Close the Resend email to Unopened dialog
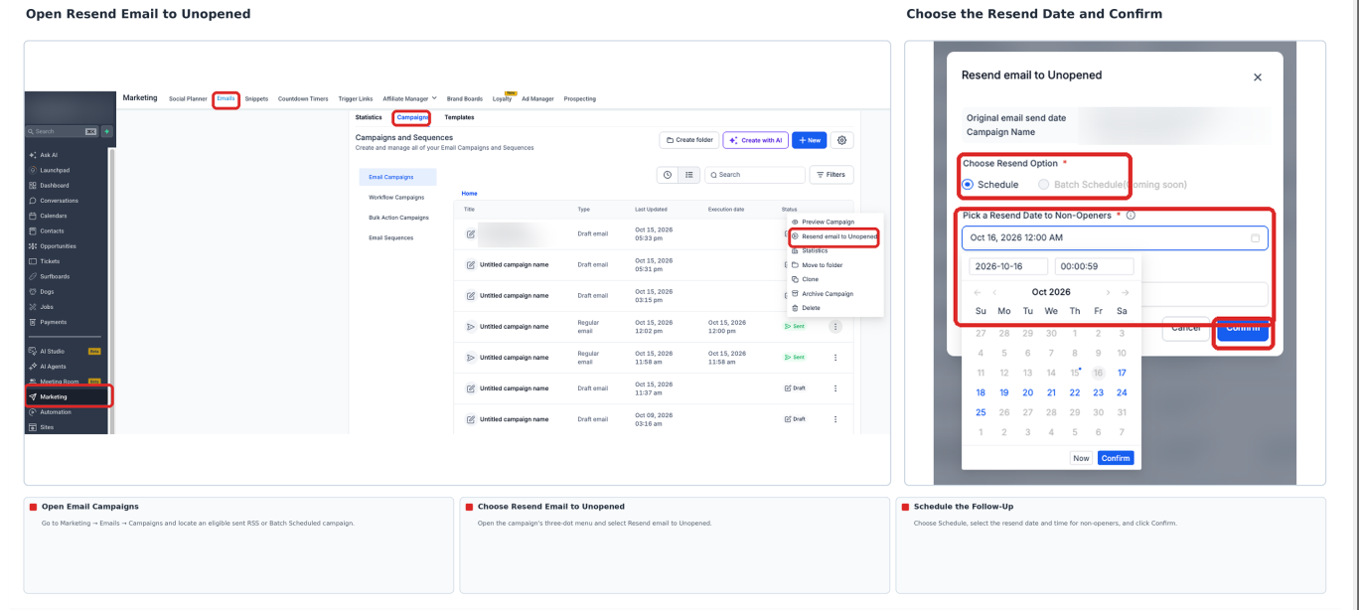Screen dimensions: 1359x610 click(x=1258, y=76)
